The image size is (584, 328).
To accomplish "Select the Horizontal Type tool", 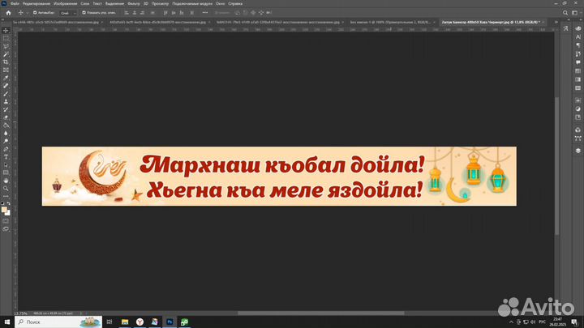I will point(6,157).
